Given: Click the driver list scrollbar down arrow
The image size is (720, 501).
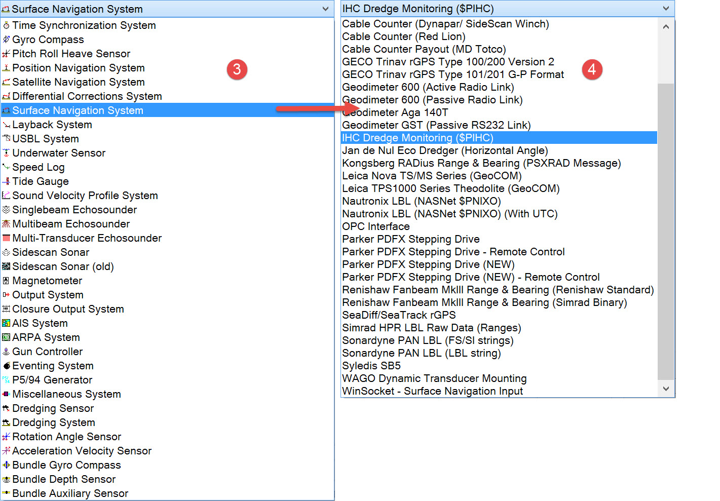Looking at the screenshot, I should click(666, 389).
